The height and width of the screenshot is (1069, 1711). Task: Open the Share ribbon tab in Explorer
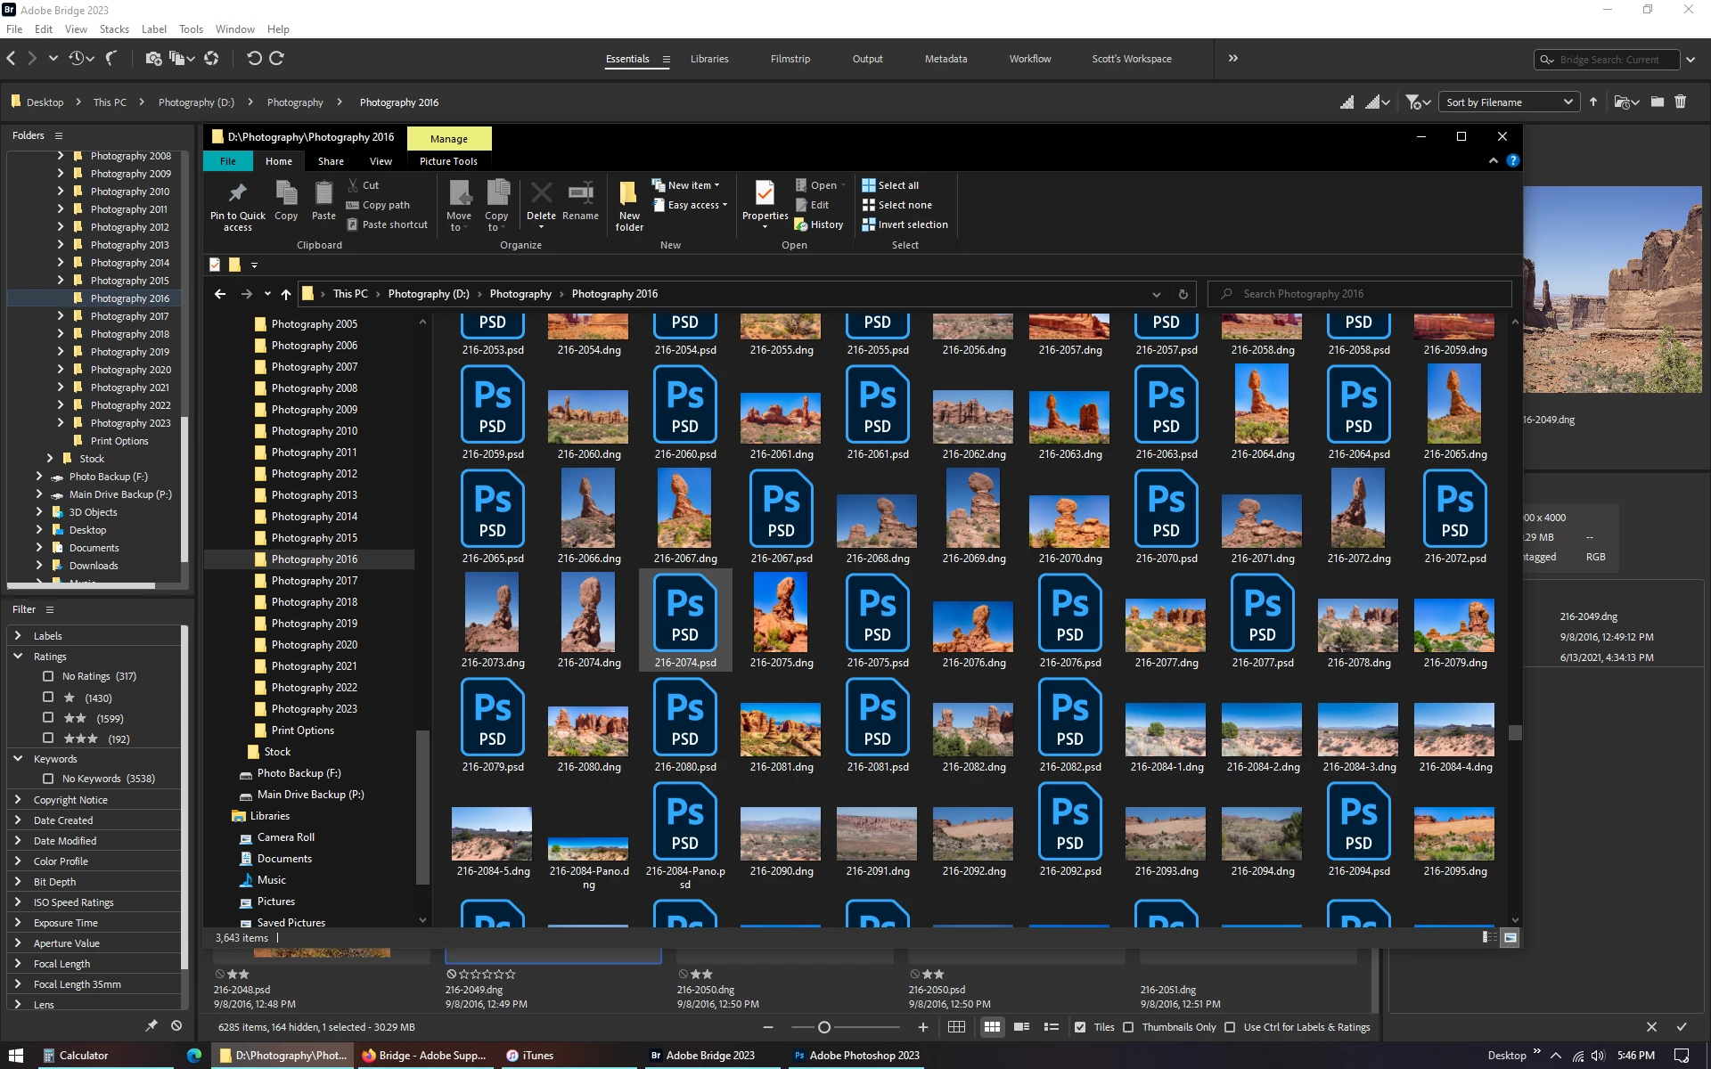coord(331,161)
